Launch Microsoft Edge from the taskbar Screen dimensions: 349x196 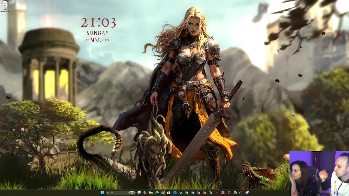(x=157, y=193)
